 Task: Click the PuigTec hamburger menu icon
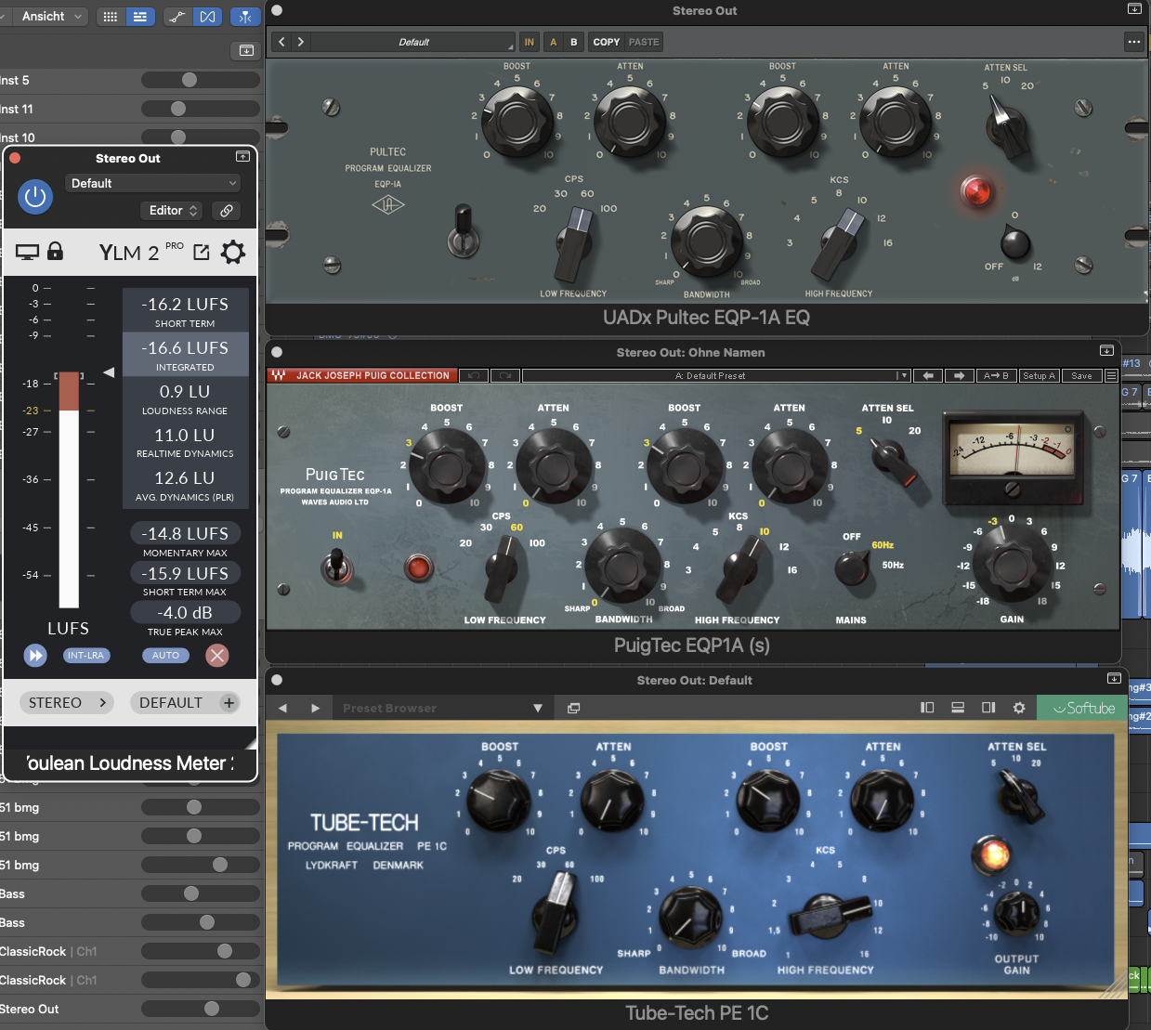[x=1111, y=376]
